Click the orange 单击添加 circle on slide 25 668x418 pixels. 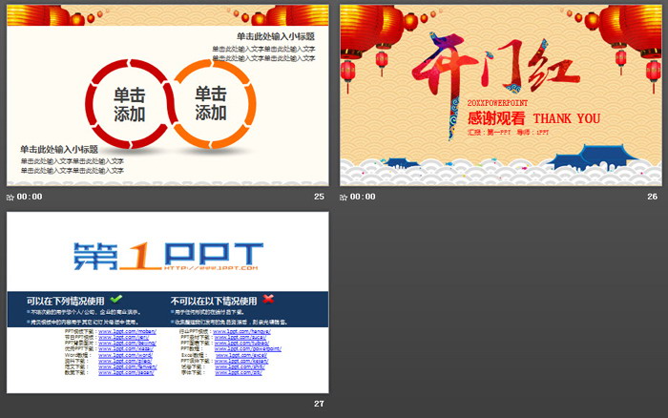tap(212, 103)
